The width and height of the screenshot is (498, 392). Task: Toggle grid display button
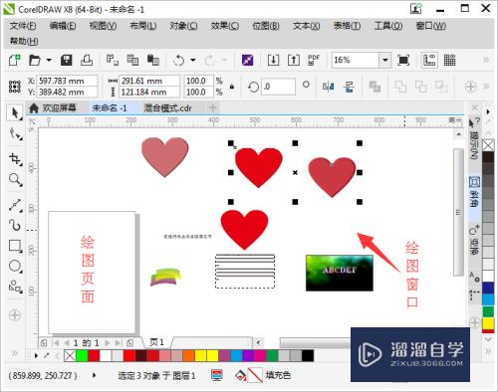pyautogui.click(x=449, y=60)
